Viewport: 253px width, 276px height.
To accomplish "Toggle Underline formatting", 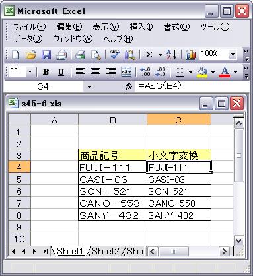I will pyautogui.click(x=61, y=71).
